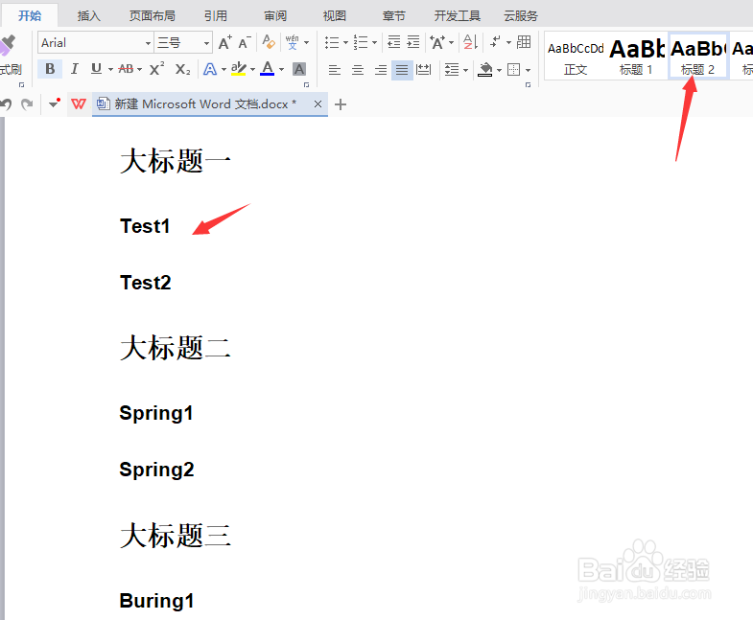Screen dimensions: 753x620
Task: Add a new document tab
Action: tap(340, 104)
